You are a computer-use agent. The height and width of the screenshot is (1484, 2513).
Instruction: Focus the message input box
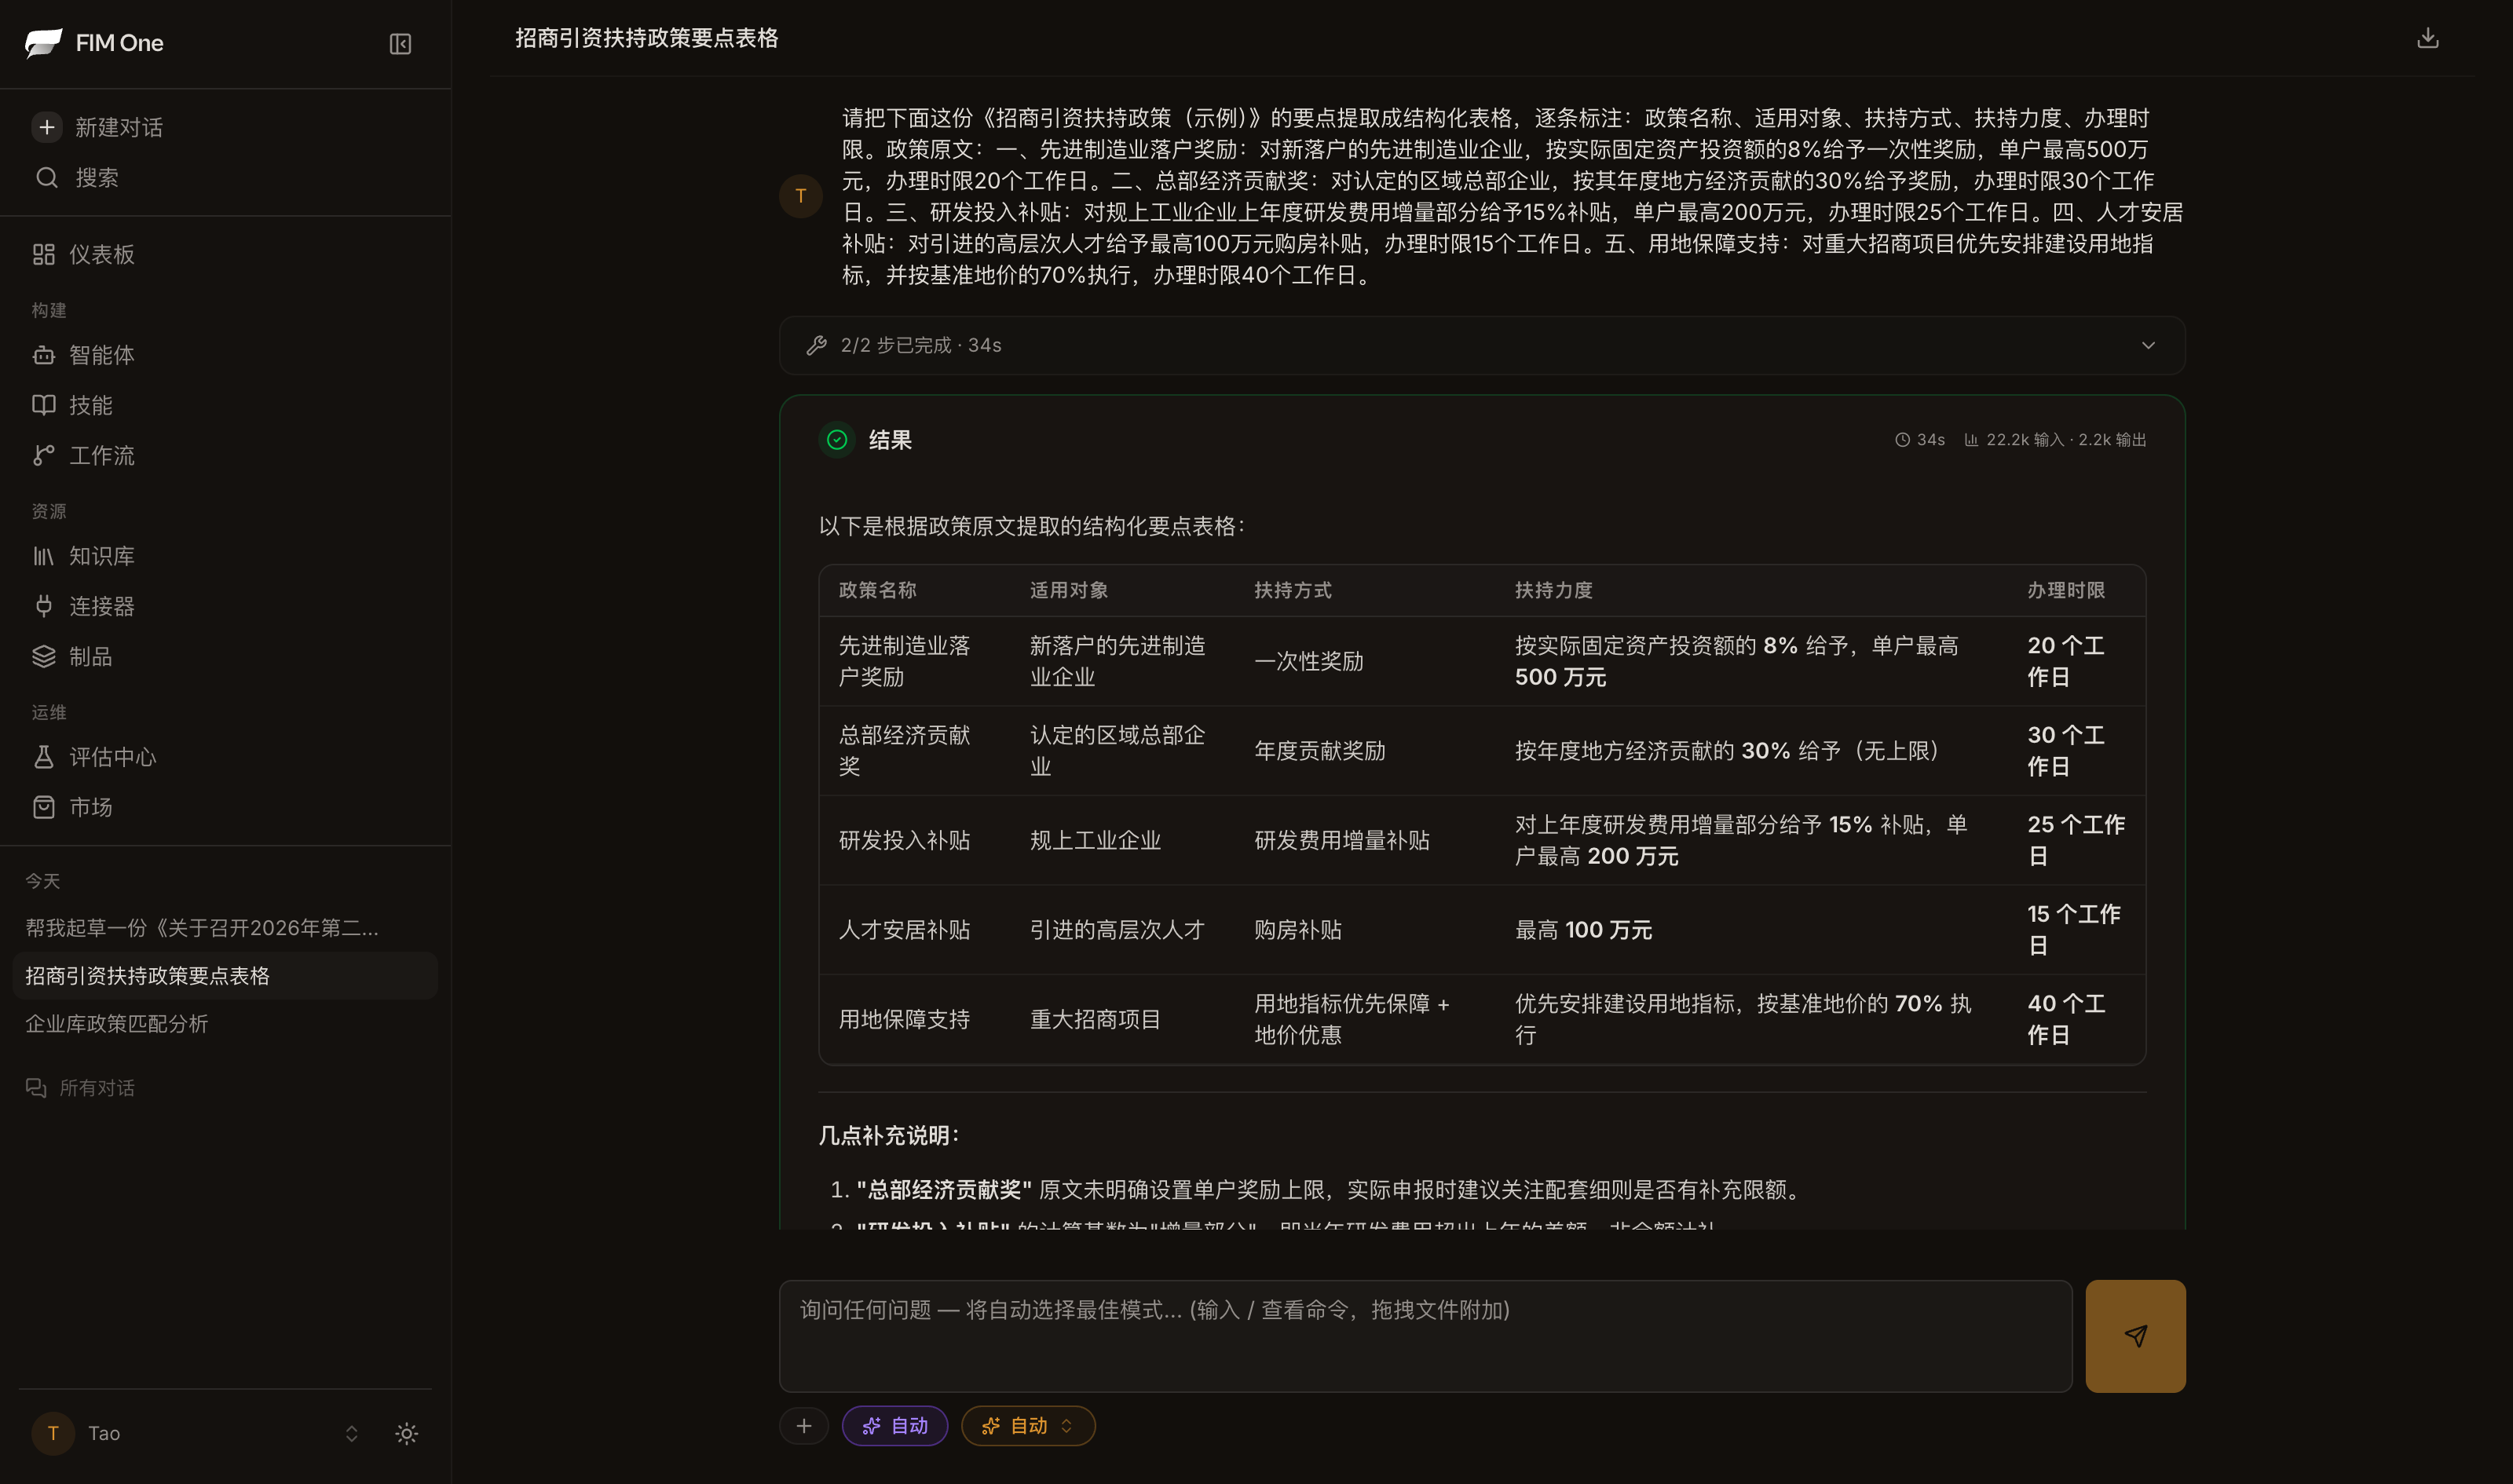[1425, 1336]
